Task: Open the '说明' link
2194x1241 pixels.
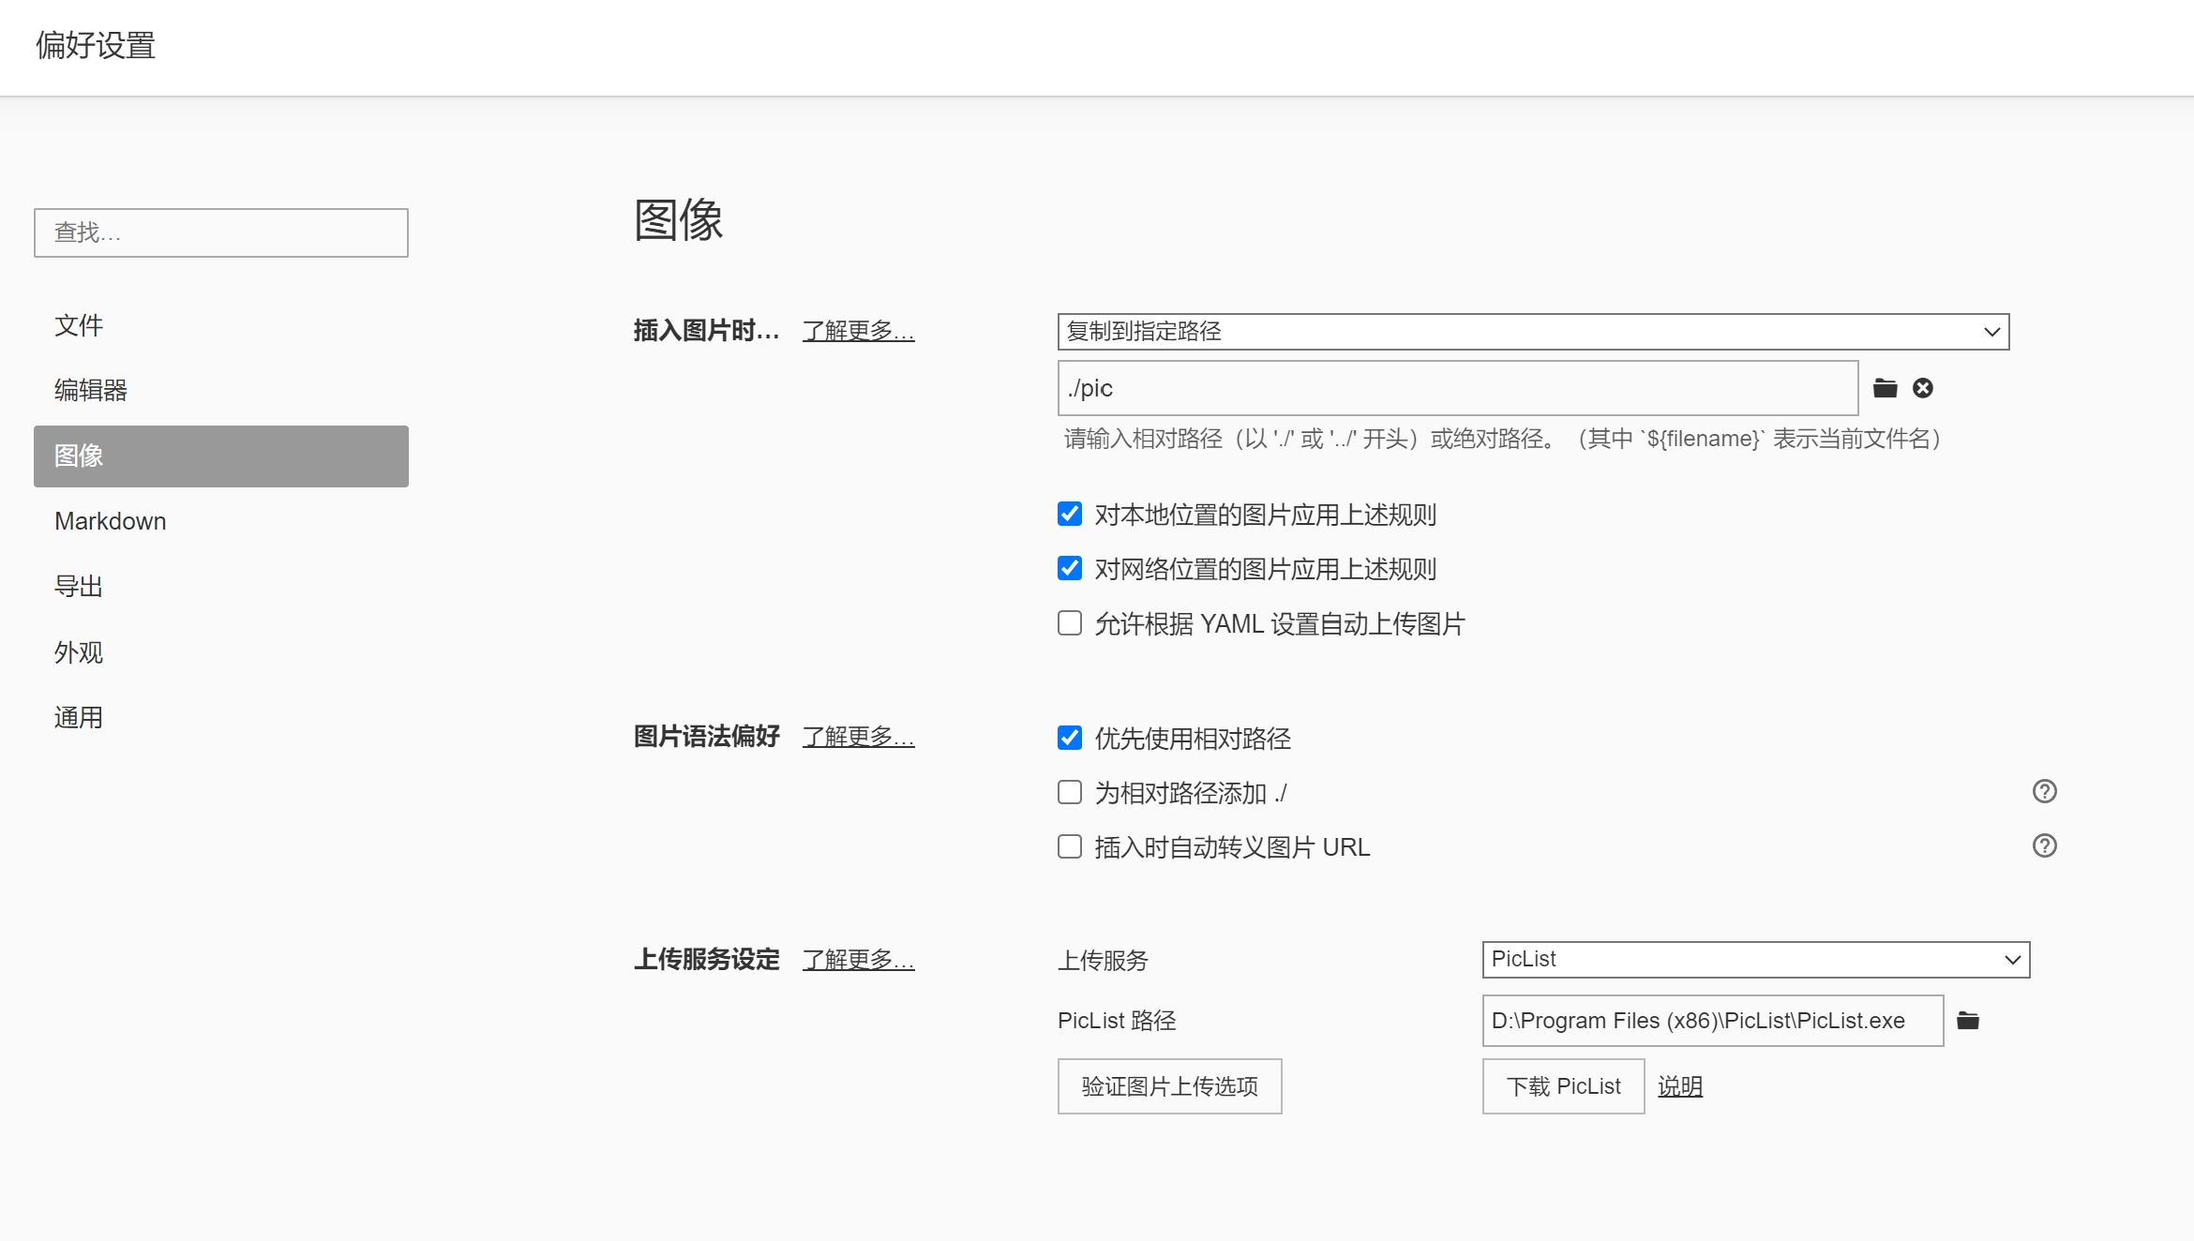Action: 1679,1086
